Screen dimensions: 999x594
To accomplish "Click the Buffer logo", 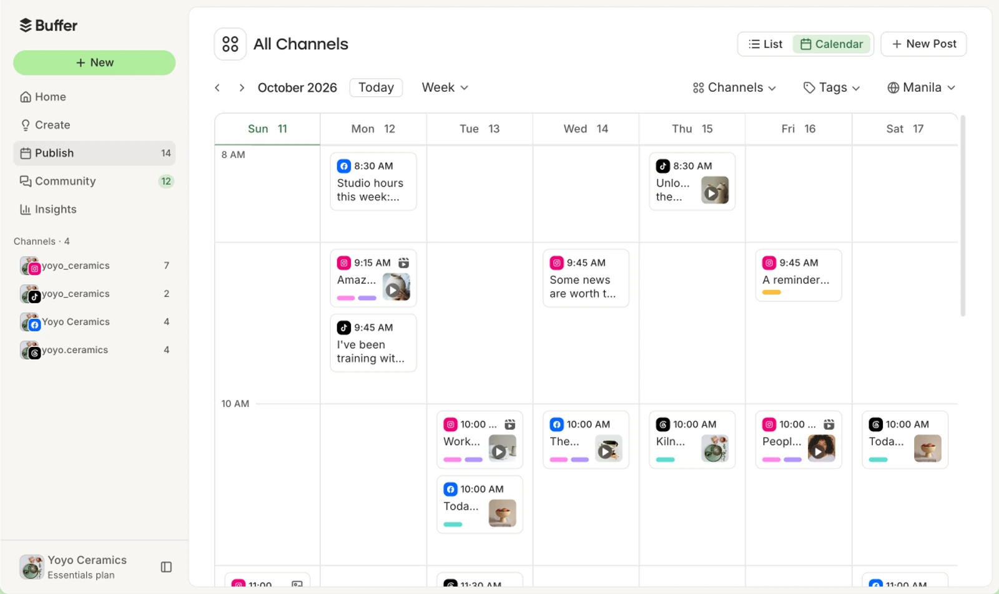I will pos(49,25).
